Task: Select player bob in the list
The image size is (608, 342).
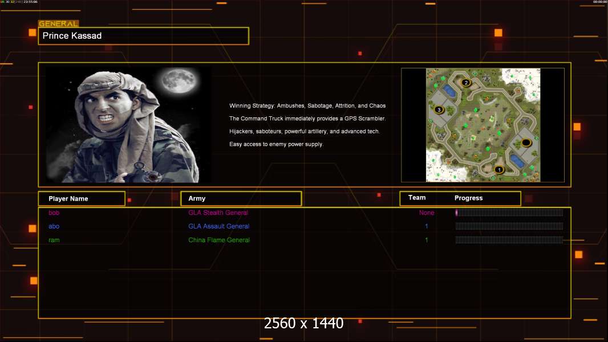Action: pos(54,213)
